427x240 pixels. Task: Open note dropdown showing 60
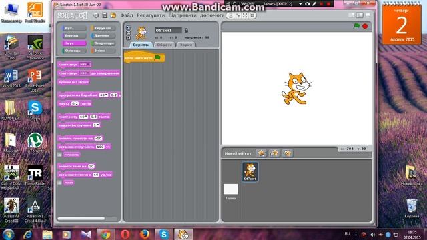pyautogui.click(x=83, y=117)
